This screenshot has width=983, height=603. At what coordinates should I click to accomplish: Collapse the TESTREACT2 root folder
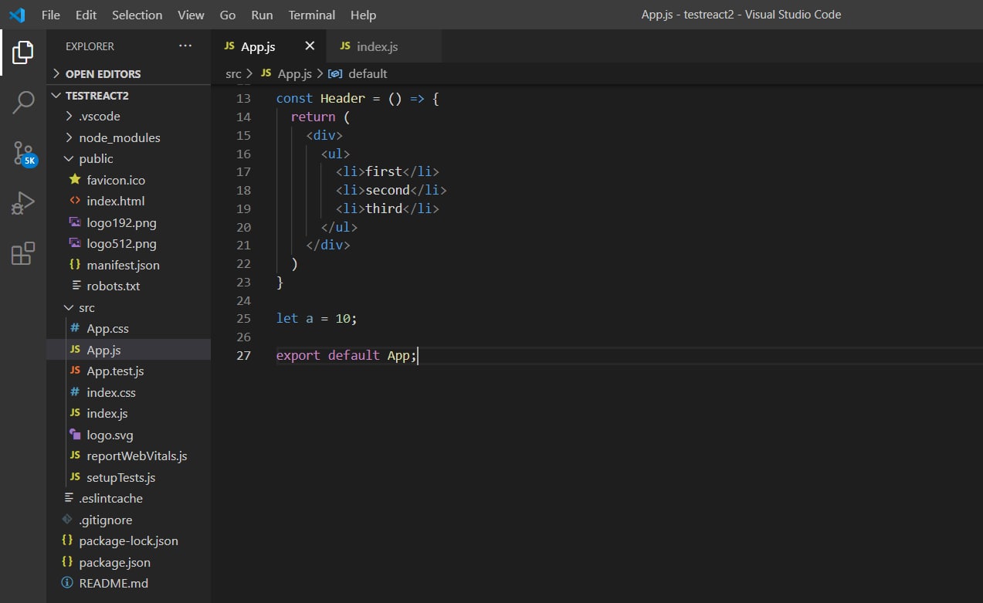(97, 96)
